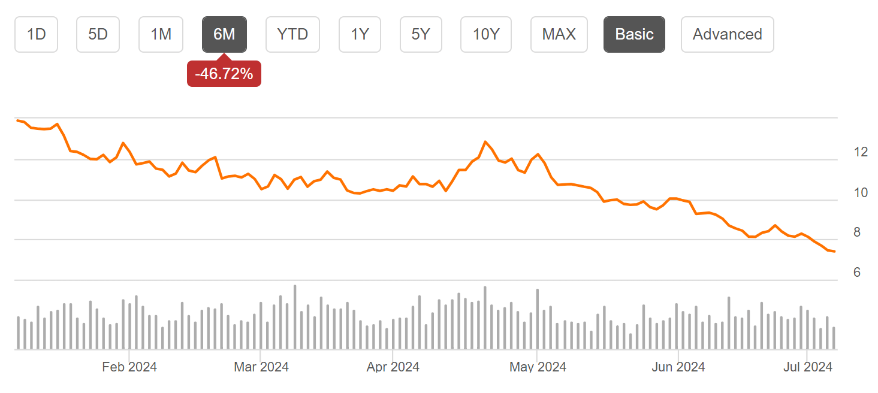This screenshot has height=393, width=878.
Task: Select the 5D time range
Action: click(x=98, y=34)
